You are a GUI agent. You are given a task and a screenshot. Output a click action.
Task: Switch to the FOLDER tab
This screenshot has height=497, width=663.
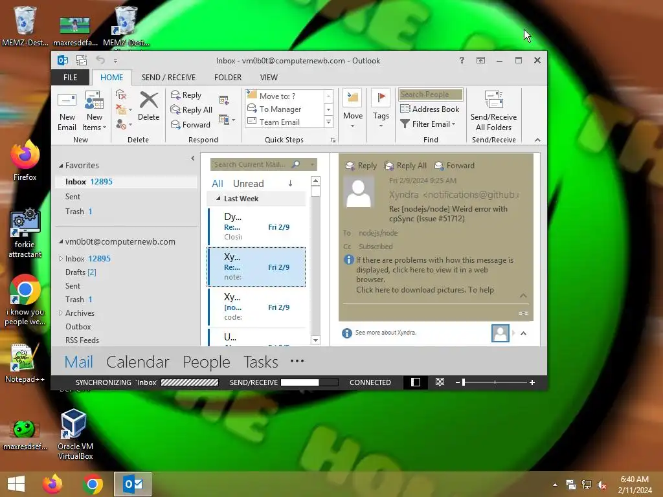click(x=227, y=78)
